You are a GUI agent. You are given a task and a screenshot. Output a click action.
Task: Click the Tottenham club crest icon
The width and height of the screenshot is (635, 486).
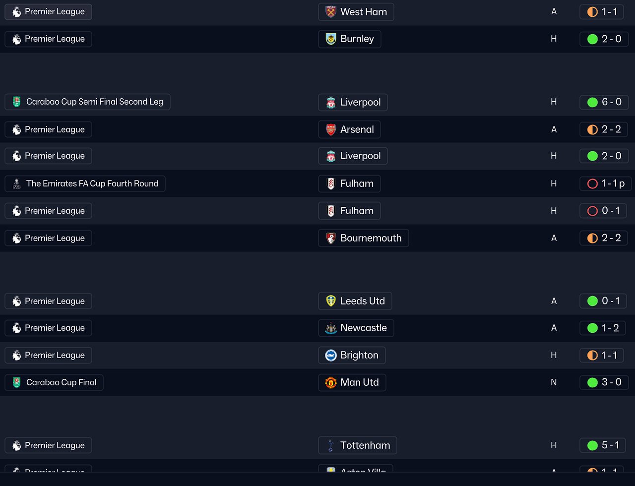(331, 446)
